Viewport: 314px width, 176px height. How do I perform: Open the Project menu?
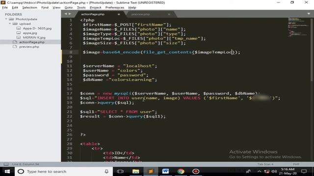pos(95,7)
